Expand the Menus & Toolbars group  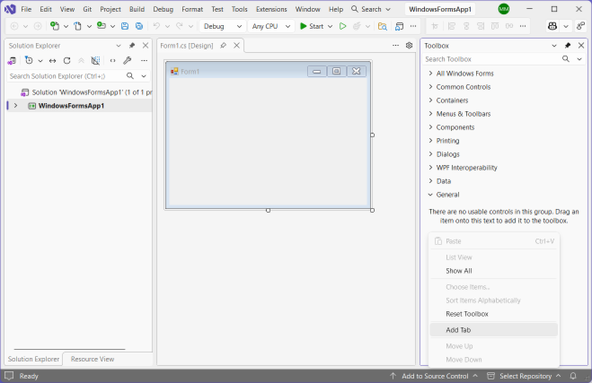[430, 114]
